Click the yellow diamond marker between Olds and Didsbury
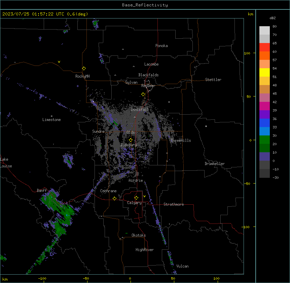This screenshot has width=290, height=283. pos(131,140)
